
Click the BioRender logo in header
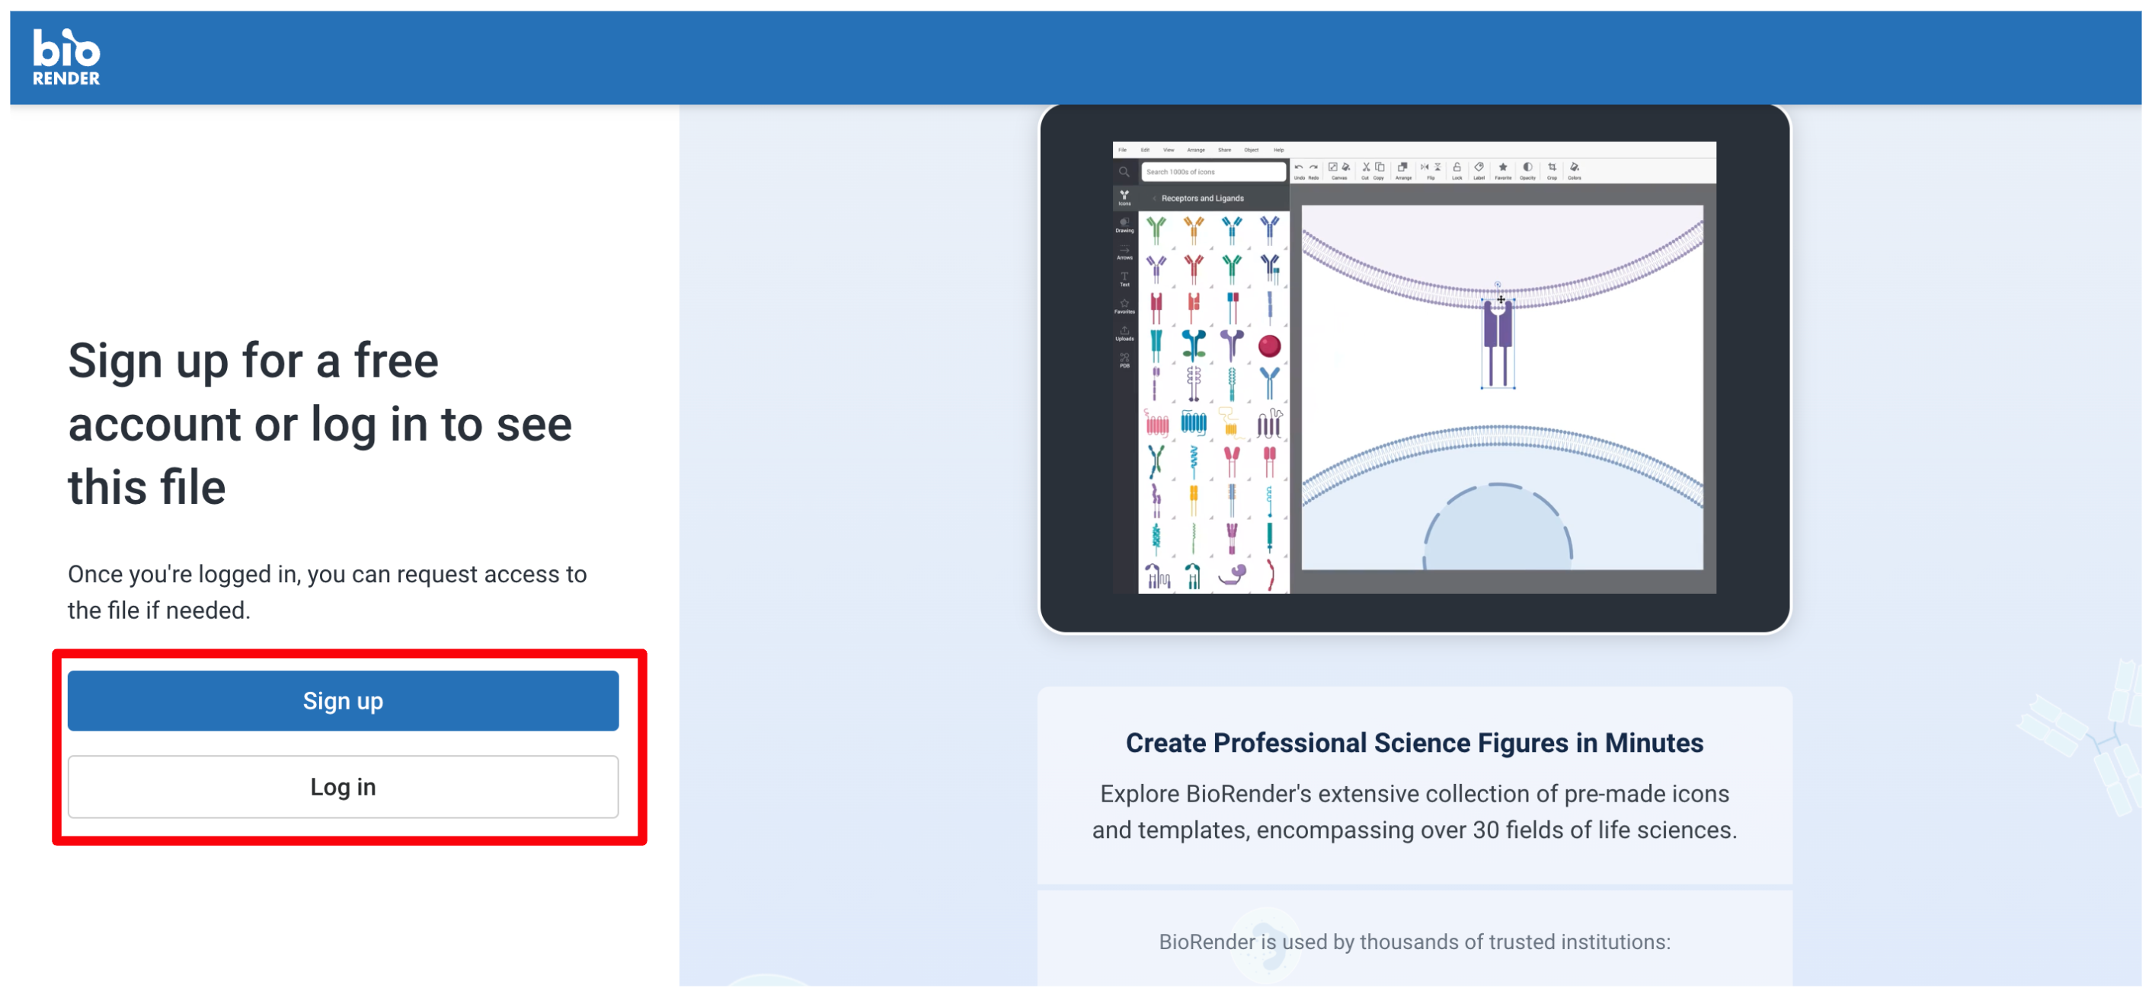66,57
